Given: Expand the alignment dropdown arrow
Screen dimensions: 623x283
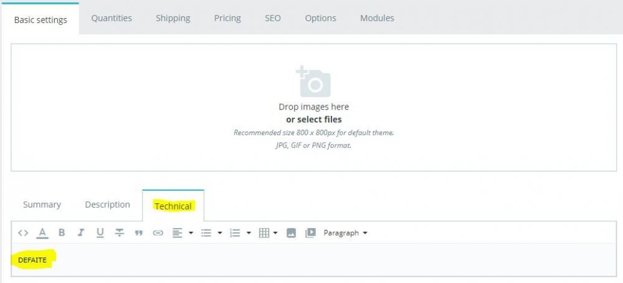Looking at the screenshot, I should tap(191, 233).
